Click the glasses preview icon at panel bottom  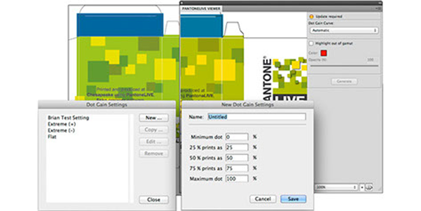click(x=369, y=187)
